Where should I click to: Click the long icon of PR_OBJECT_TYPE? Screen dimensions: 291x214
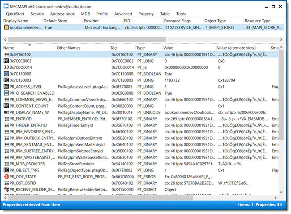[6, 170]
